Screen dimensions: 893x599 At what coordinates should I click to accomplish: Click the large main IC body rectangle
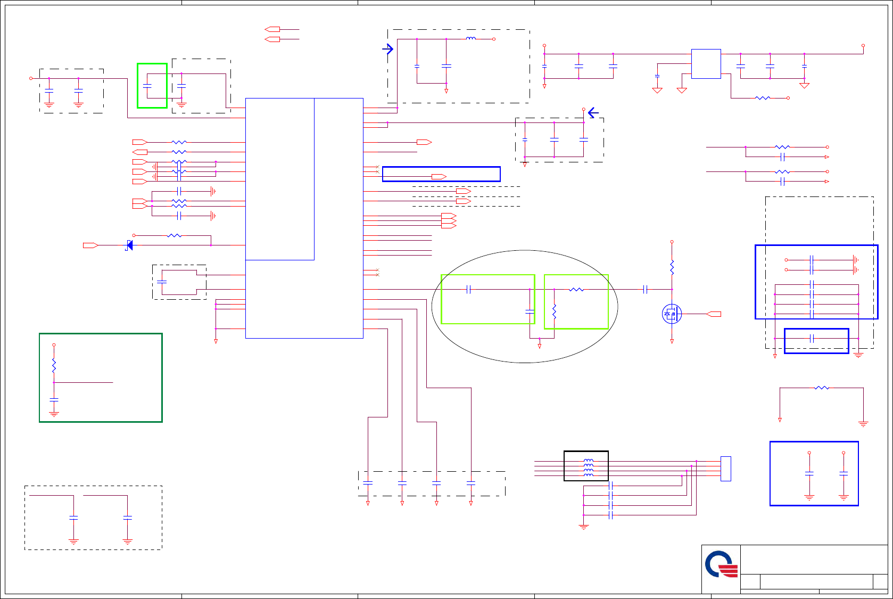pos(304,218)
